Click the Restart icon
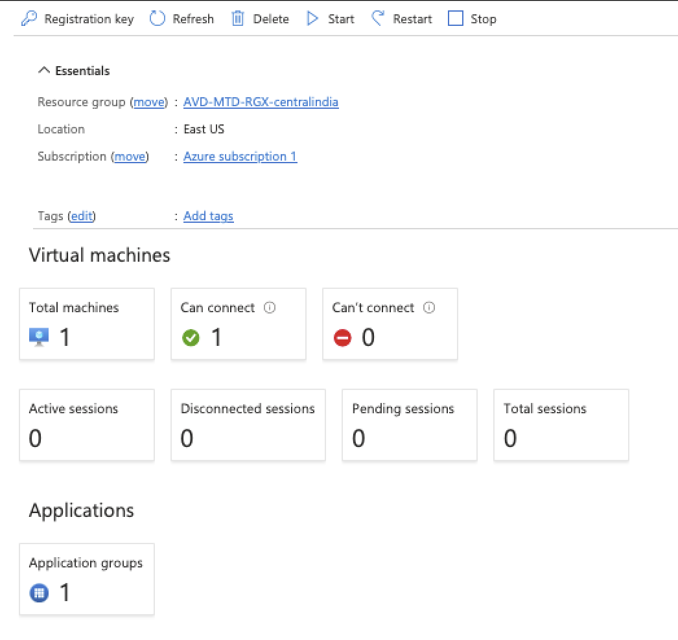The height and width of the screenshot is (640, 678). pyautogui.click(x=378, y=18)
